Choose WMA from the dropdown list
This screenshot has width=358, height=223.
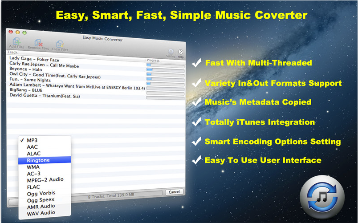point(33,166)
